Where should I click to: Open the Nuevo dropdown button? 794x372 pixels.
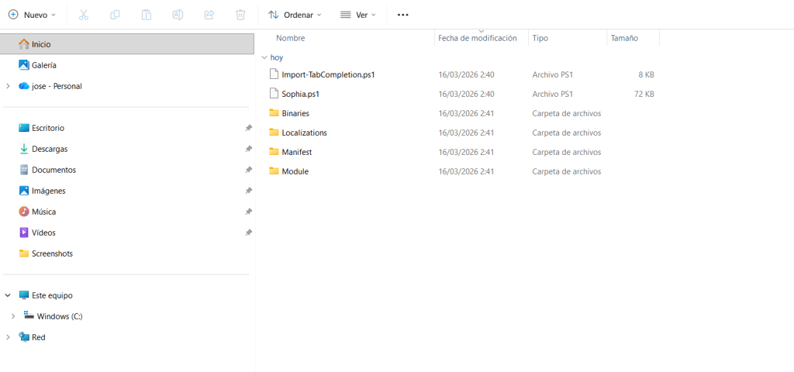[32, 15]
